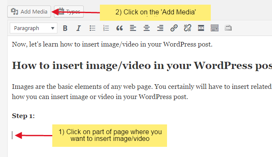Click the last toolbar table-like icon
Image resolution: width=272 pixels, height=157 pixels.
pos(228,28)
